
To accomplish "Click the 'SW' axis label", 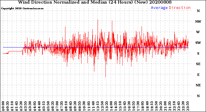I will [x=198, y=43].
